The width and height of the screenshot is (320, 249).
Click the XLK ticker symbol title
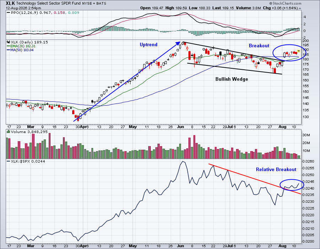pos(10,3)
